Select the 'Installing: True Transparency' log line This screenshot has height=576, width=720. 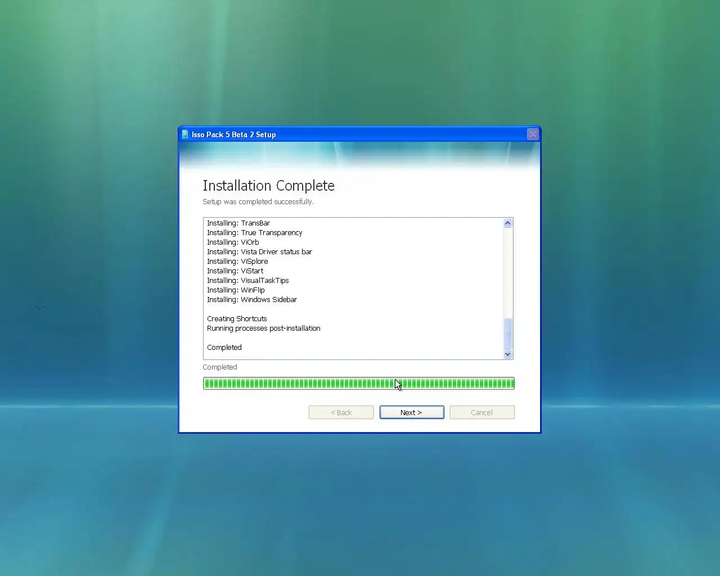[254, 232]
